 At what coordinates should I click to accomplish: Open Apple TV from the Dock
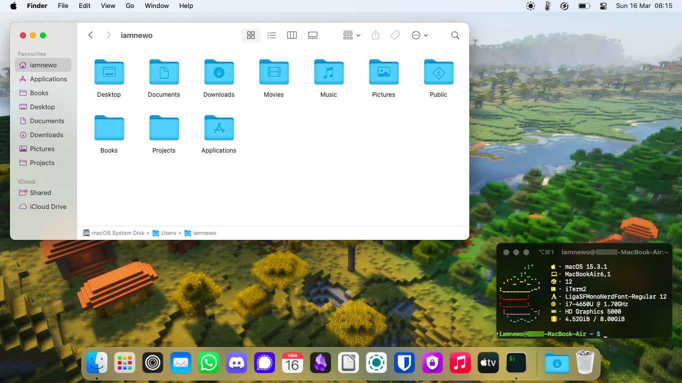[488, 363]
